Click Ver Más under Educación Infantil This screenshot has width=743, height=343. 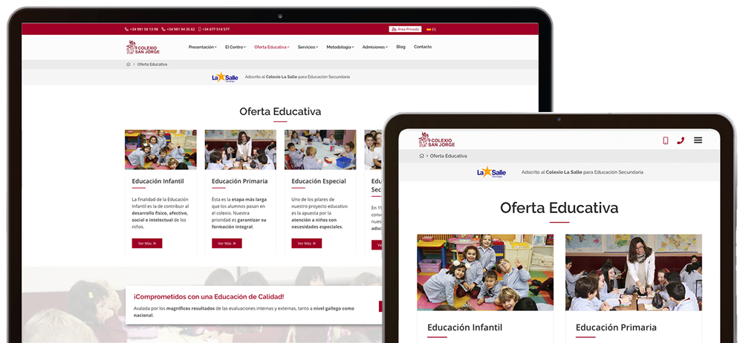click(x=147, y=244)
